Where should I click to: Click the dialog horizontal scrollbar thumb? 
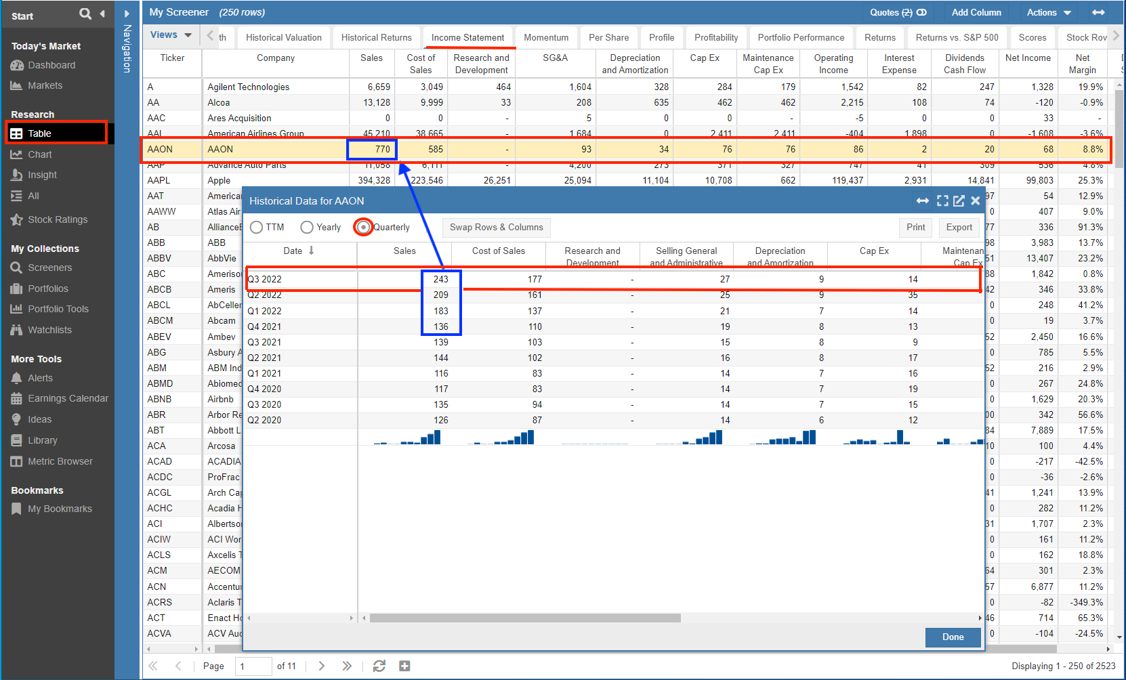pyautogui.click(x=525, y=618)
